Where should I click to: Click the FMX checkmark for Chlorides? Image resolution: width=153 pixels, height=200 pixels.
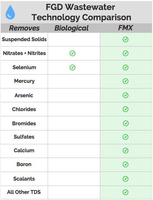point(126,109)
